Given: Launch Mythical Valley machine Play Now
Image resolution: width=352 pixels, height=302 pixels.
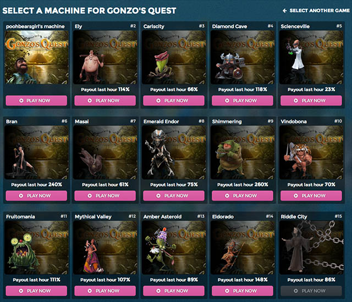Looking at the screenshot, I should tap(105, 291).
